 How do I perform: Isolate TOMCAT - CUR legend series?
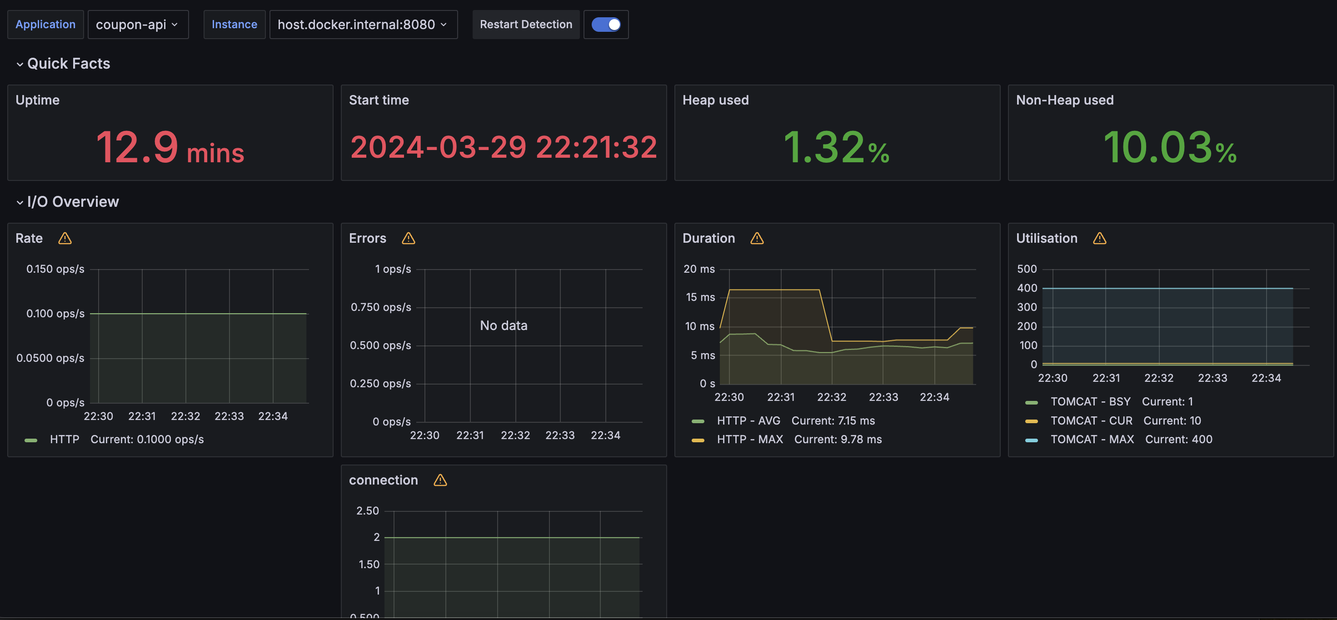pyautogui.click(x=1091, y=420)
